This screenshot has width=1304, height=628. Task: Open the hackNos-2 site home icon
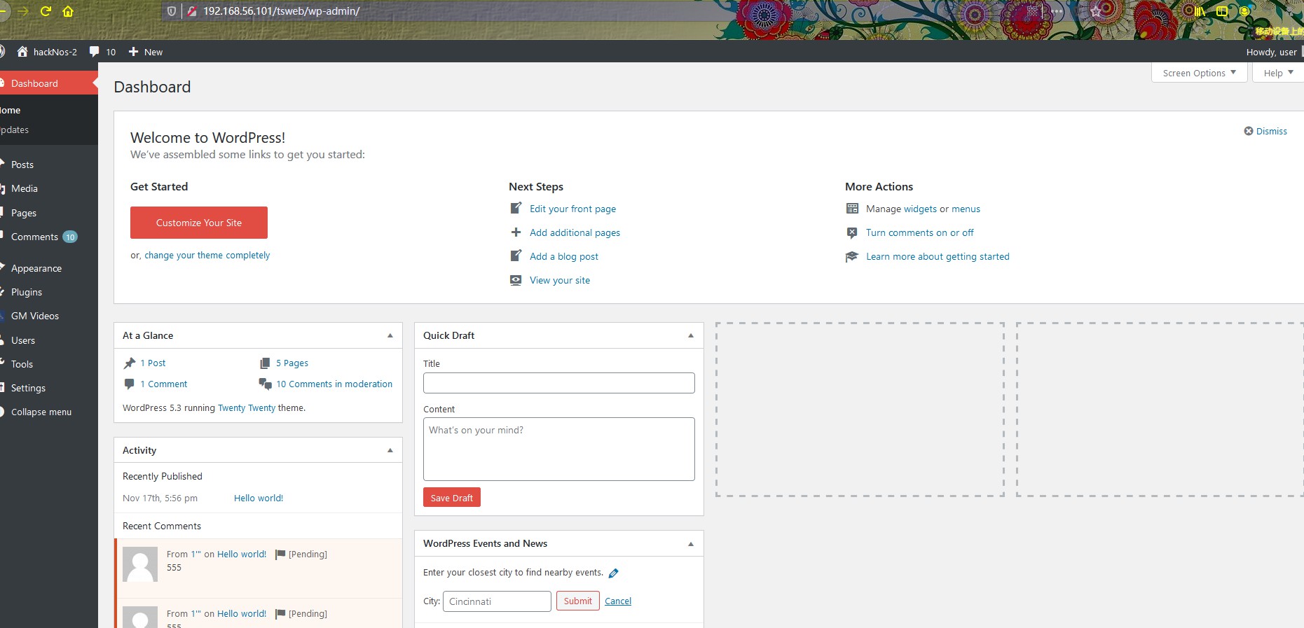pyautogui.click(x=22, y=52)
